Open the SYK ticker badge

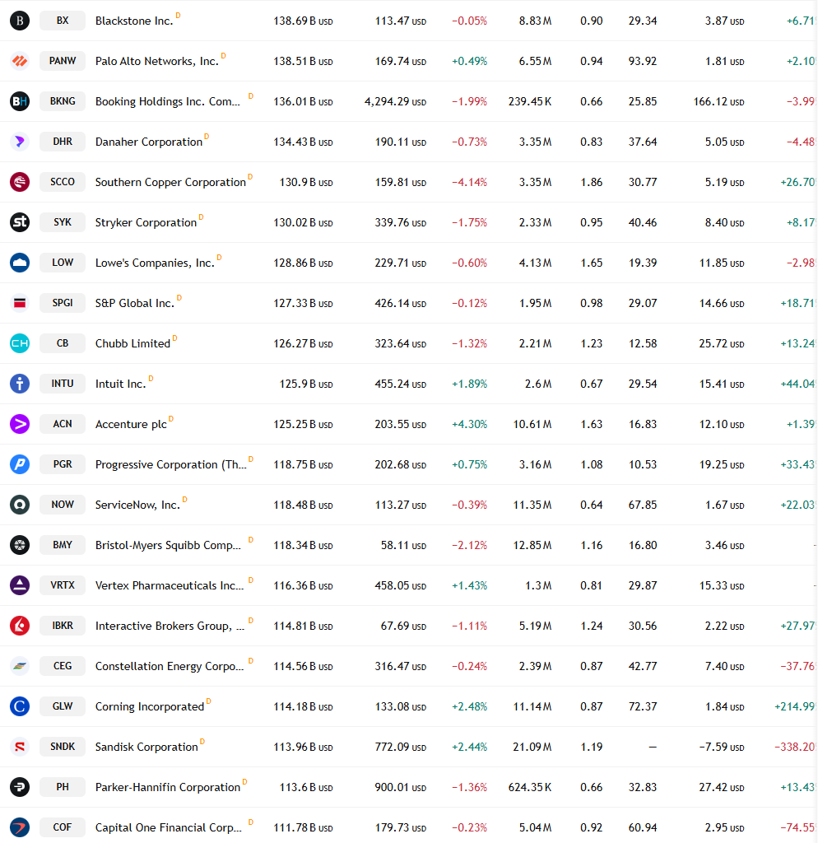[63, 222]
